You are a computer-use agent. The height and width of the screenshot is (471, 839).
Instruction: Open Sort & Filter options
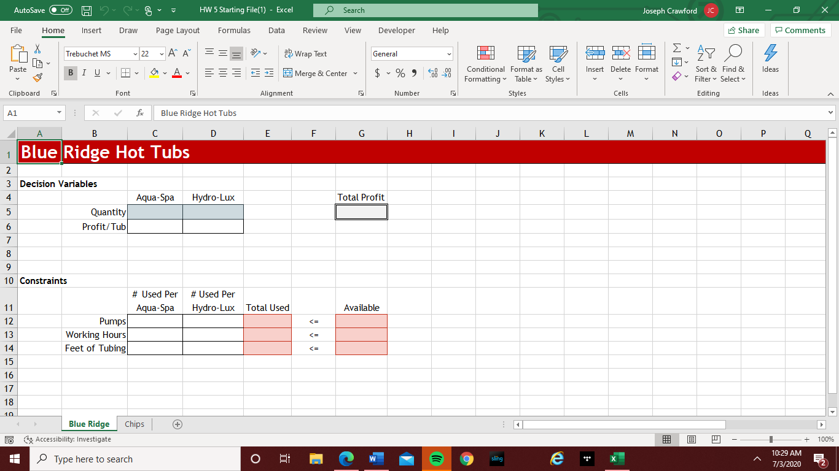coord(706,64)
